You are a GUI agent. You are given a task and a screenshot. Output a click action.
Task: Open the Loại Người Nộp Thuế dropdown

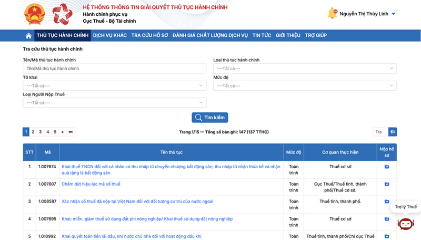point(115,102)
